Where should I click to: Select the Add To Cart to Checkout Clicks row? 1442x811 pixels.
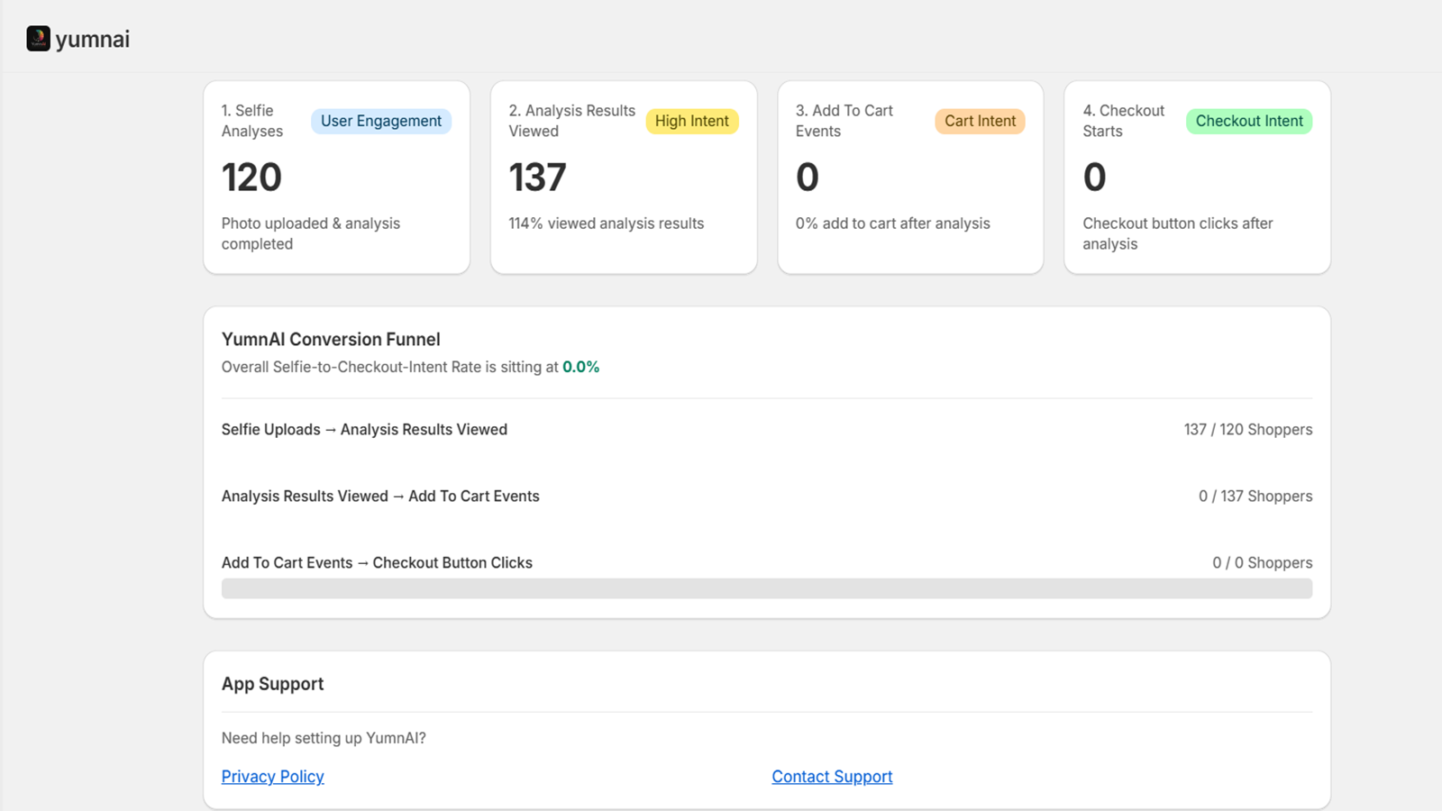[x=767, y=563]
